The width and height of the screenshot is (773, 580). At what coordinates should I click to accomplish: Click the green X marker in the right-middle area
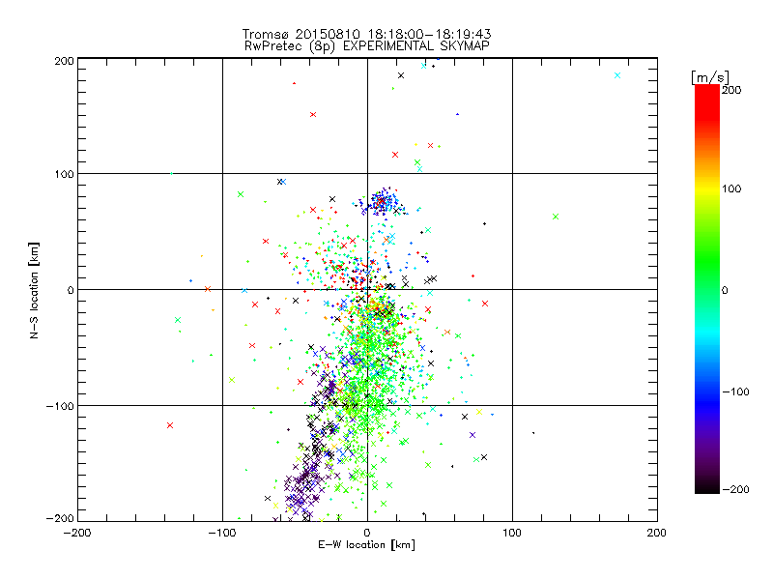[x=556, y=217]
